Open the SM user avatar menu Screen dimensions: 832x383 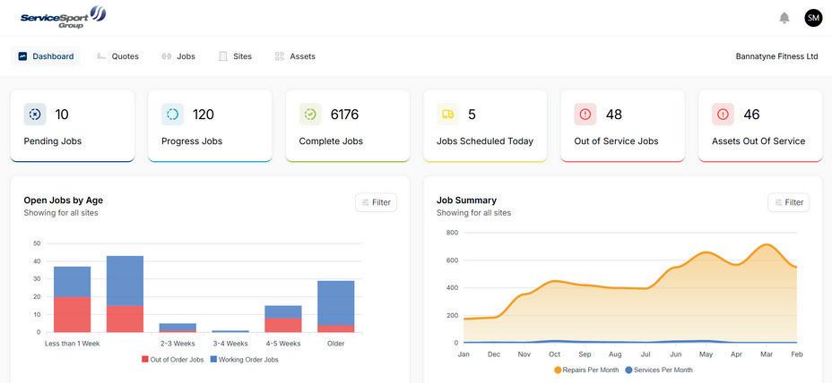813,18
